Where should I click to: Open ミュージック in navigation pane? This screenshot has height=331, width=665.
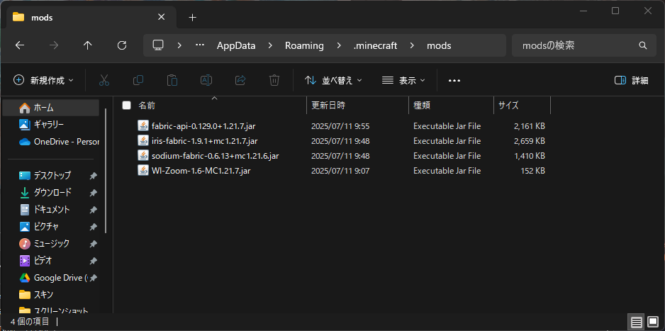tap(51, 243)
